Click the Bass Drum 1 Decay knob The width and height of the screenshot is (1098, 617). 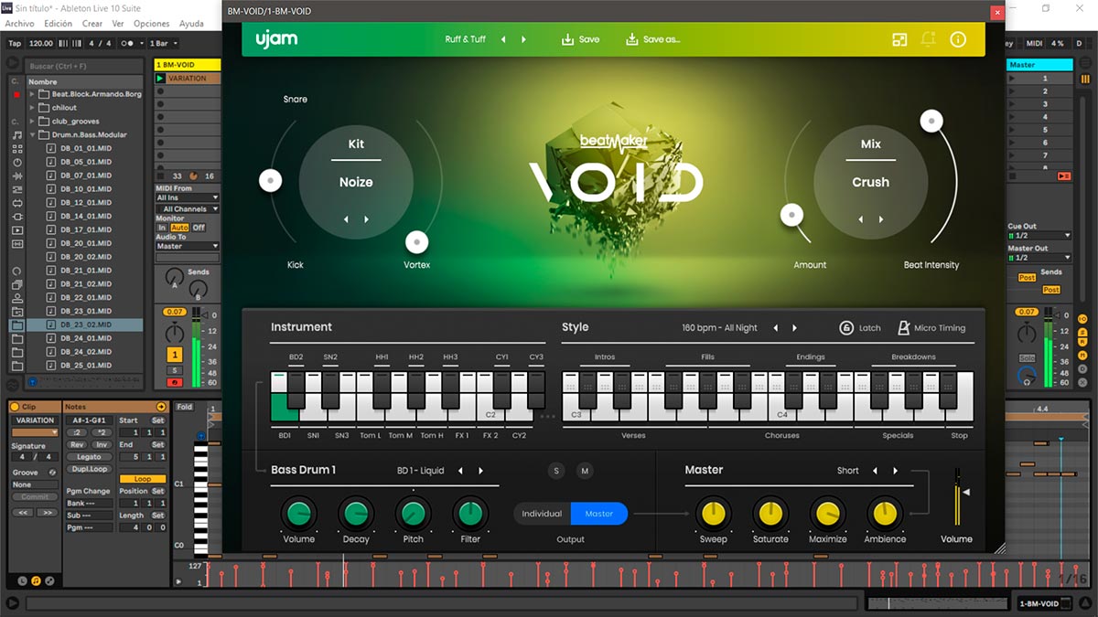pos(356,514)
